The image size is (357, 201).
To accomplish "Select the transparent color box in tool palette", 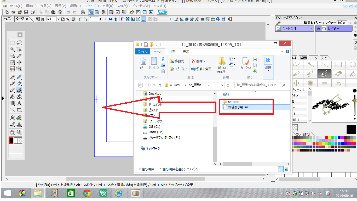I will [x=20, y=141].
